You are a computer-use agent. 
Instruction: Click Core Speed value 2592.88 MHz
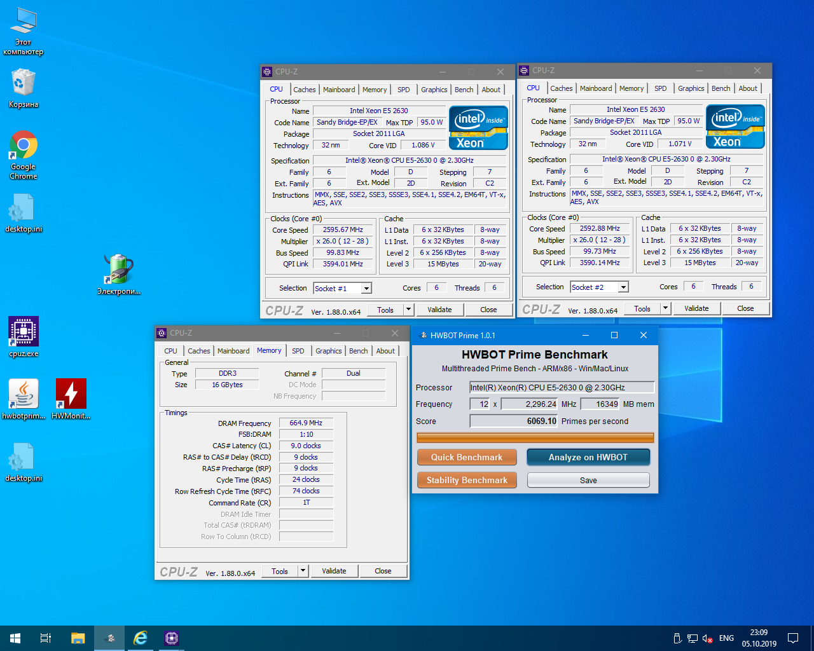pyautogui.click(x=600, y=229)
